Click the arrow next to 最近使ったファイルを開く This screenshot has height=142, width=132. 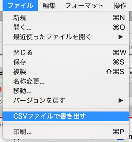click(121, 37)
